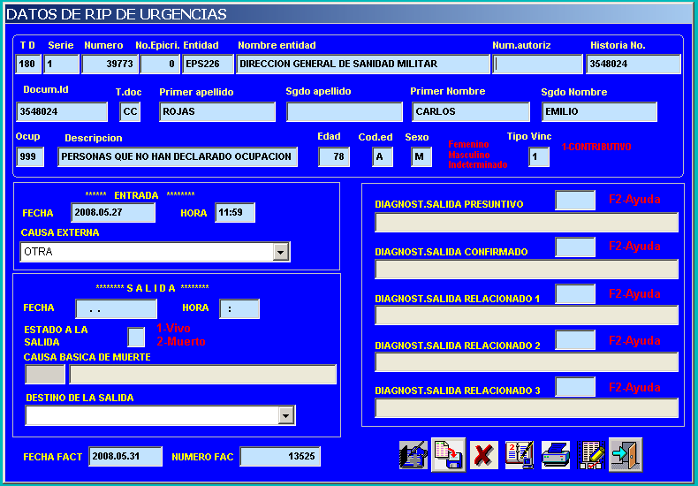
Task: Click the PRESUNTIVO diagnosis description field
Action: pos(527,223)
